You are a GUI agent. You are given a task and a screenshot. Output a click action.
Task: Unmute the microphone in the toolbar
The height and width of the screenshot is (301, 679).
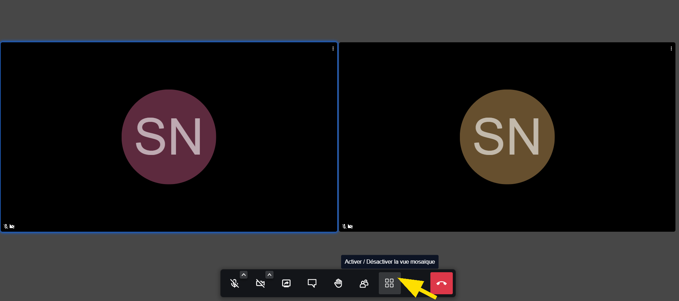click(x=234, y=283)
